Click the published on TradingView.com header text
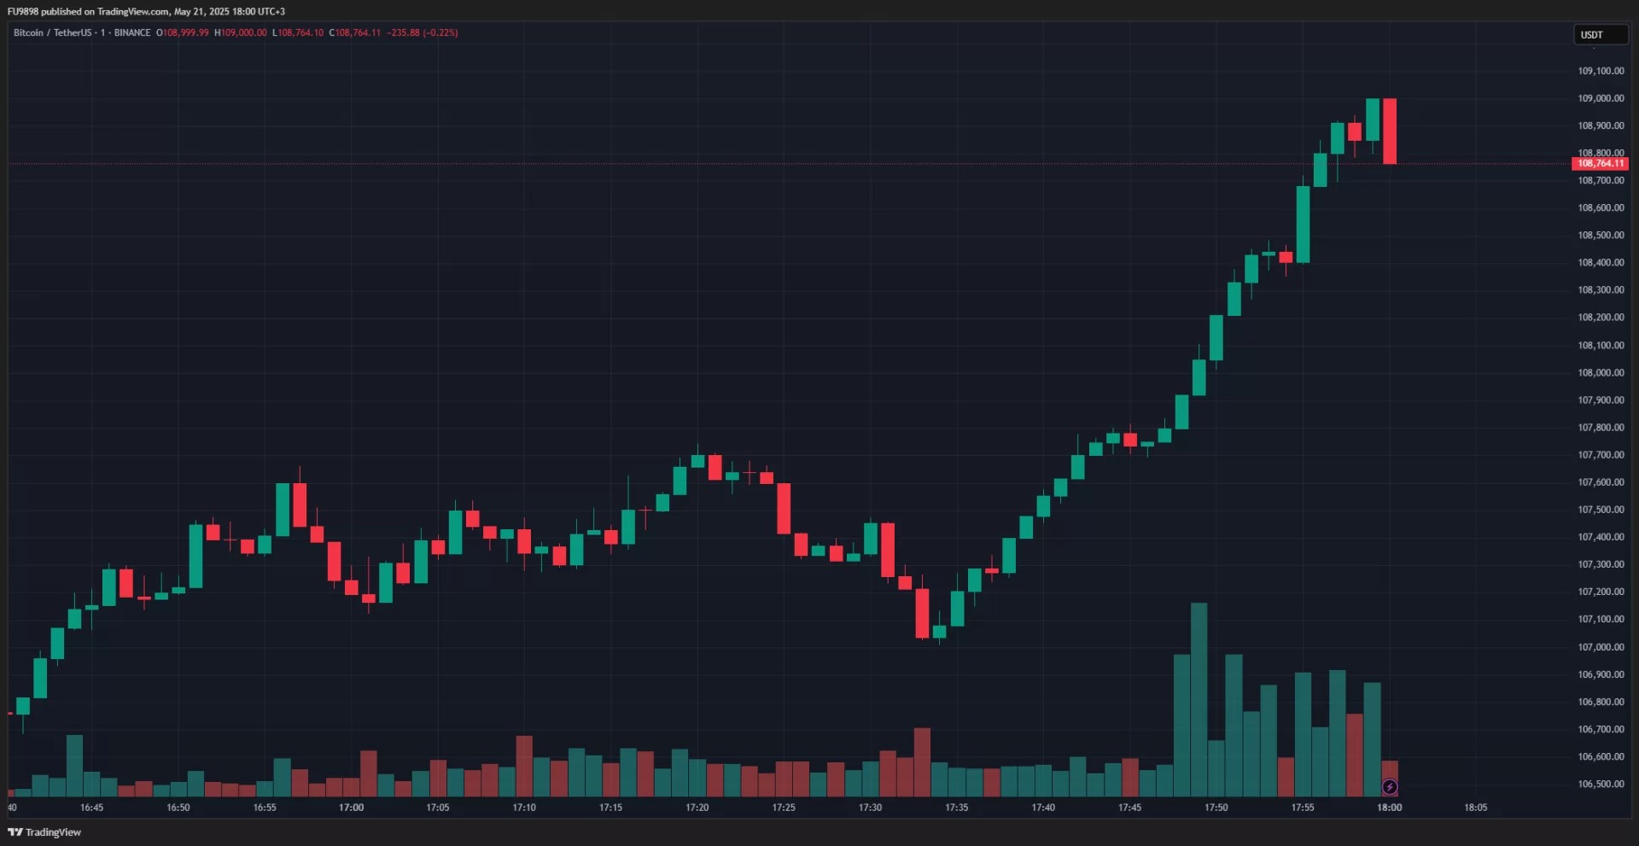This screenshot has width=1639, height=846. 146,11
